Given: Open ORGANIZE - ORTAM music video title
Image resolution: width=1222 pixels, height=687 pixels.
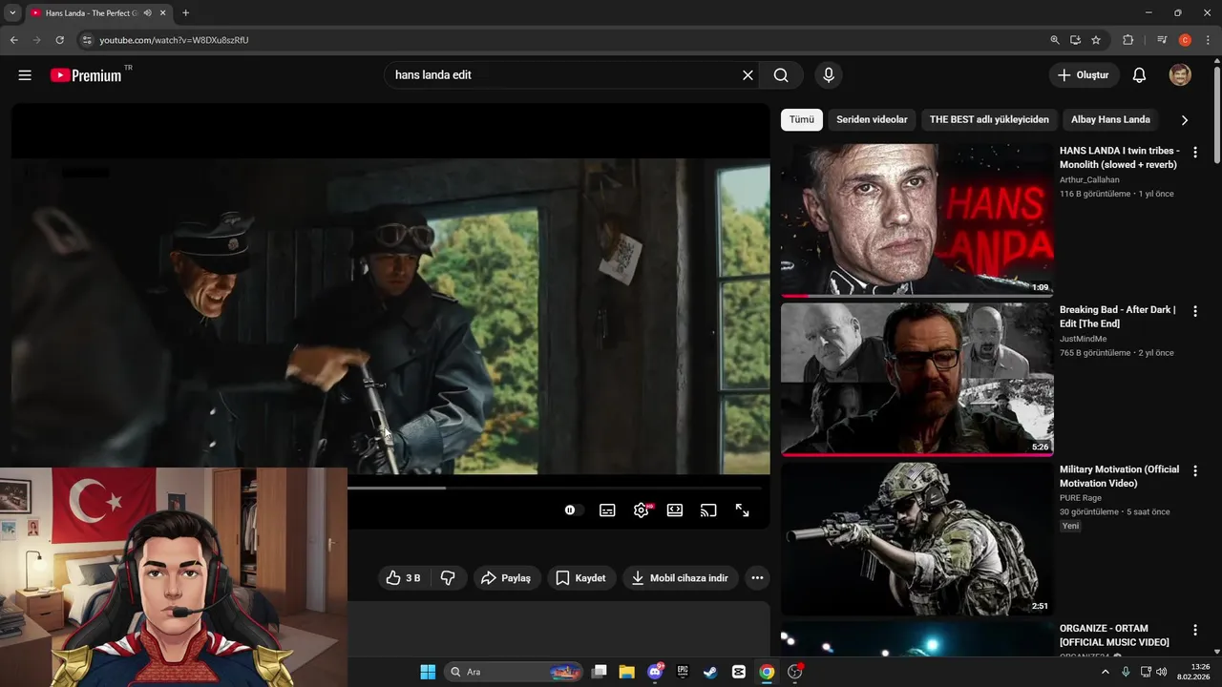Looking at the screenshot, I should click(1114, 635).
